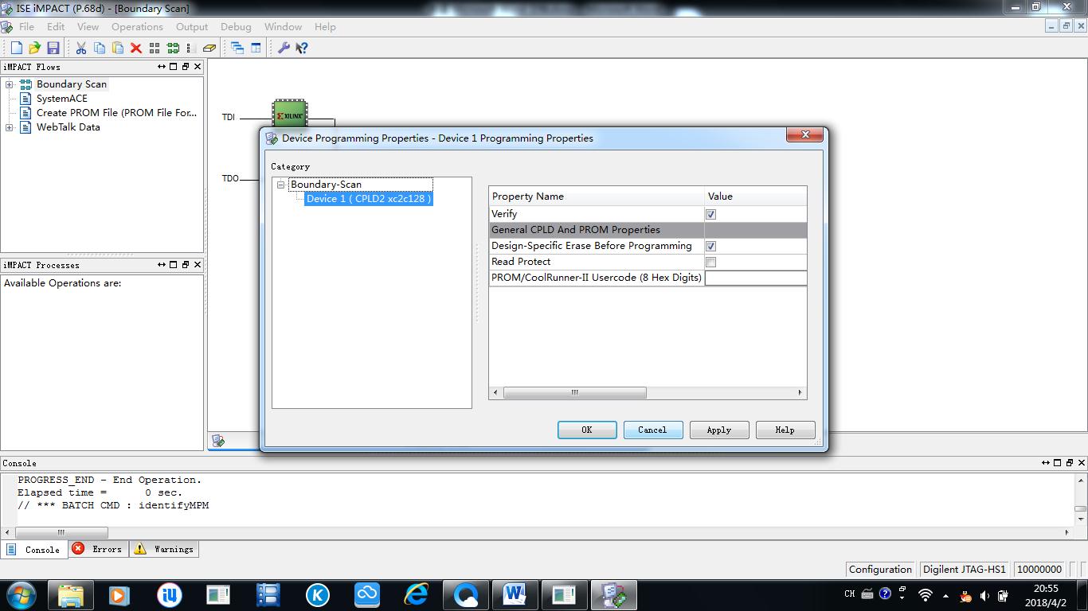This screenshot has width=1088, height=611.
Task: Maximize the iMPACT Processes panel
Action: [173, 265]
